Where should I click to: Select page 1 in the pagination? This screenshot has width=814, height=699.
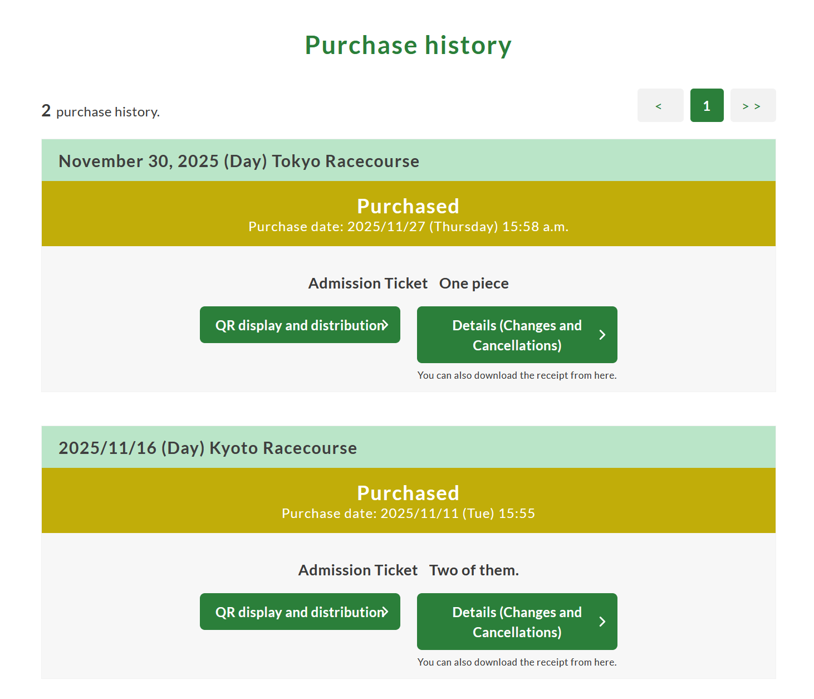(707, 105)
